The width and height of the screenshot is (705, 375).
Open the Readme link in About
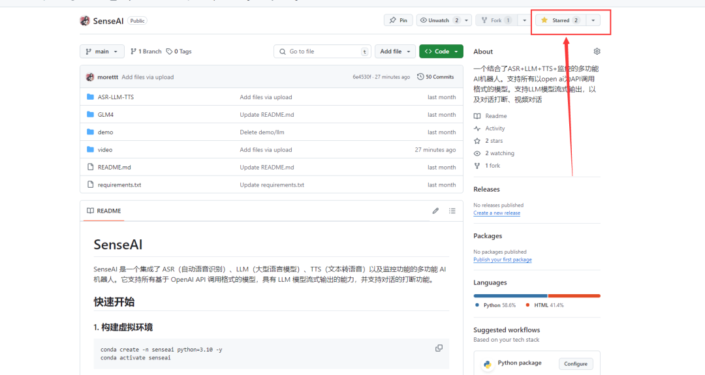490,116
